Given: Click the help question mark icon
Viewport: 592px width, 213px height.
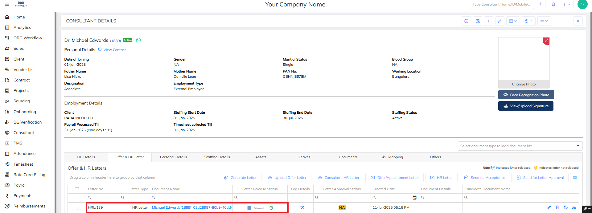Looking at the screenshot, I should 466,21.
